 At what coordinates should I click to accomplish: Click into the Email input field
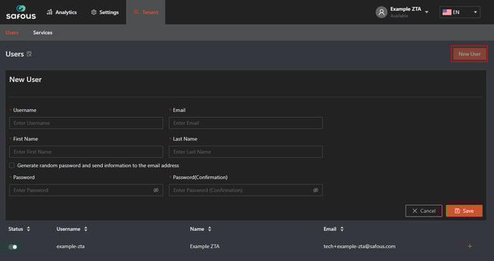point(246,123)
